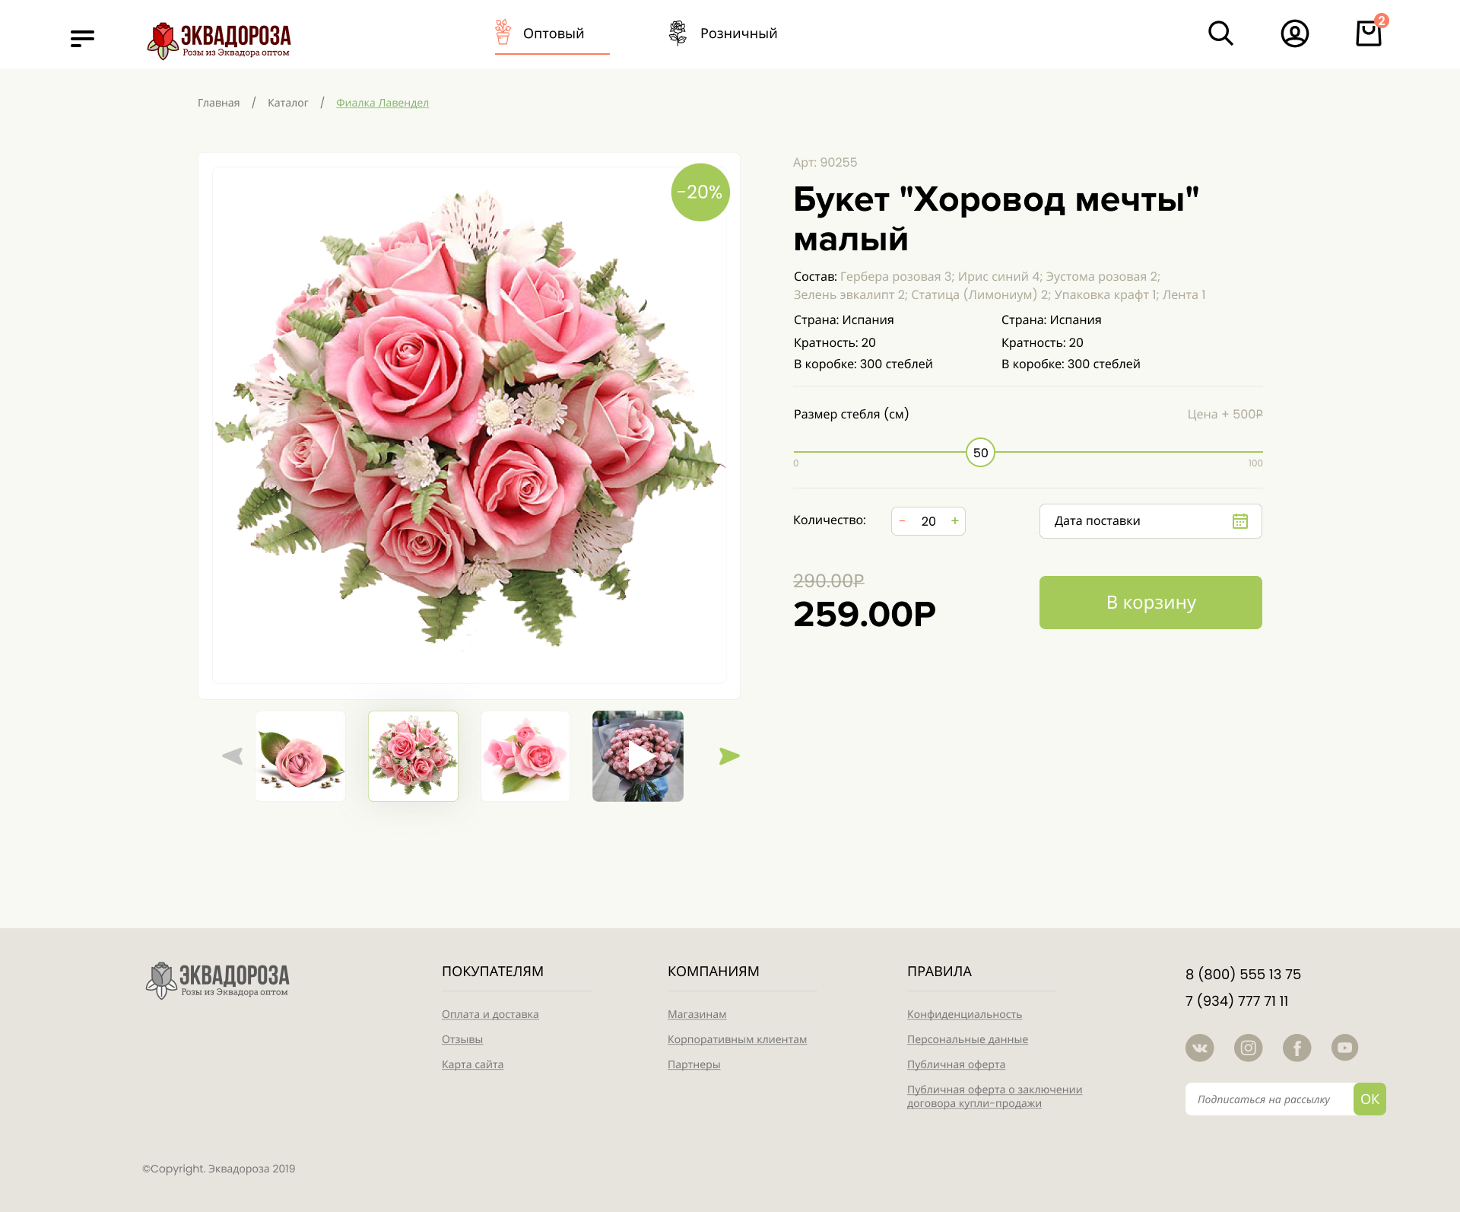
Task: Increase quantity with plus button
Action: point(955,521)
